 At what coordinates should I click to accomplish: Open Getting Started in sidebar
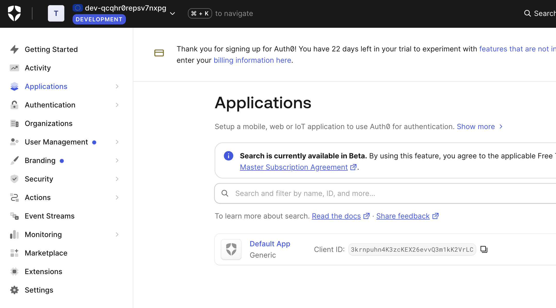pos(51,49)
